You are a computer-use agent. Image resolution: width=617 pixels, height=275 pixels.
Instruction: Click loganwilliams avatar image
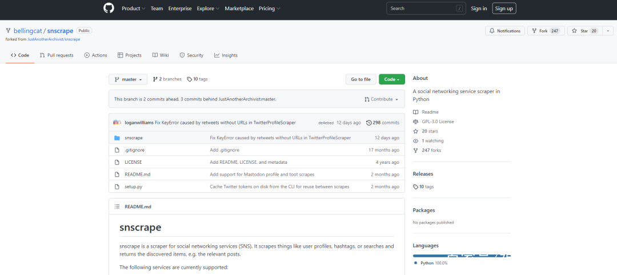coord(117,123)
